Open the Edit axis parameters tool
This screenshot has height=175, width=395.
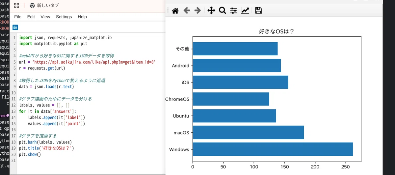245,11
